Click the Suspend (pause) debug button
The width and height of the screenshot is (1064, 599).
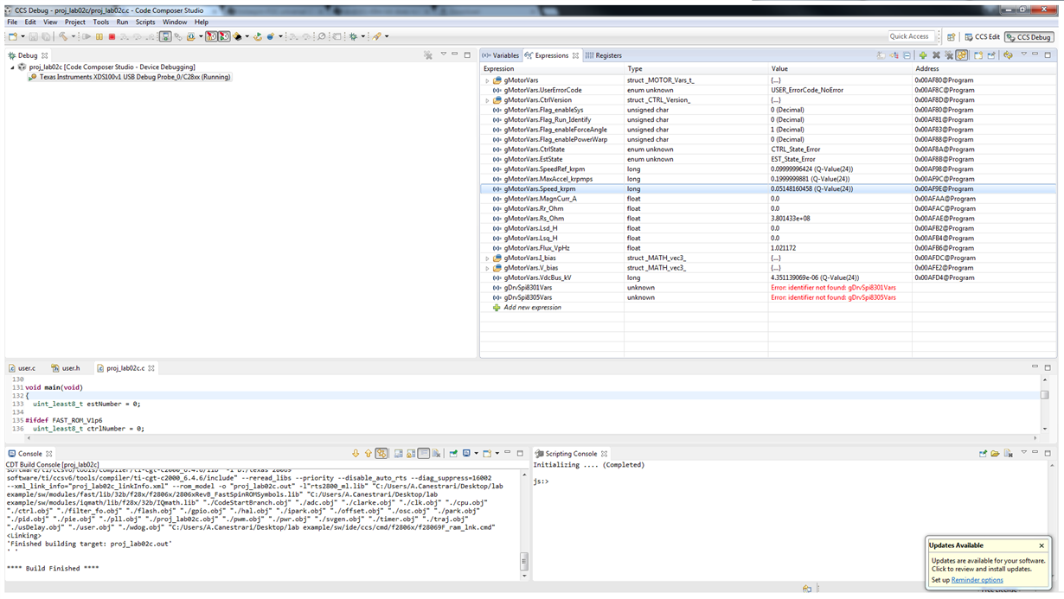tap(99, 36)
